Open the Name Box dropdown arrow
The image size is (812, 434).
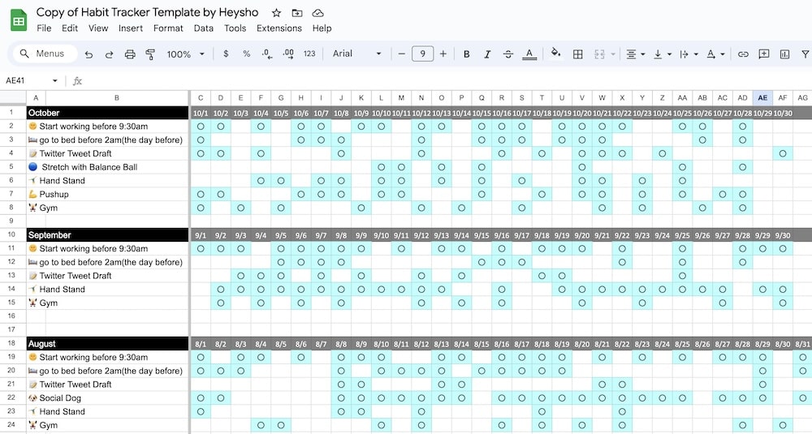point(55,81)
